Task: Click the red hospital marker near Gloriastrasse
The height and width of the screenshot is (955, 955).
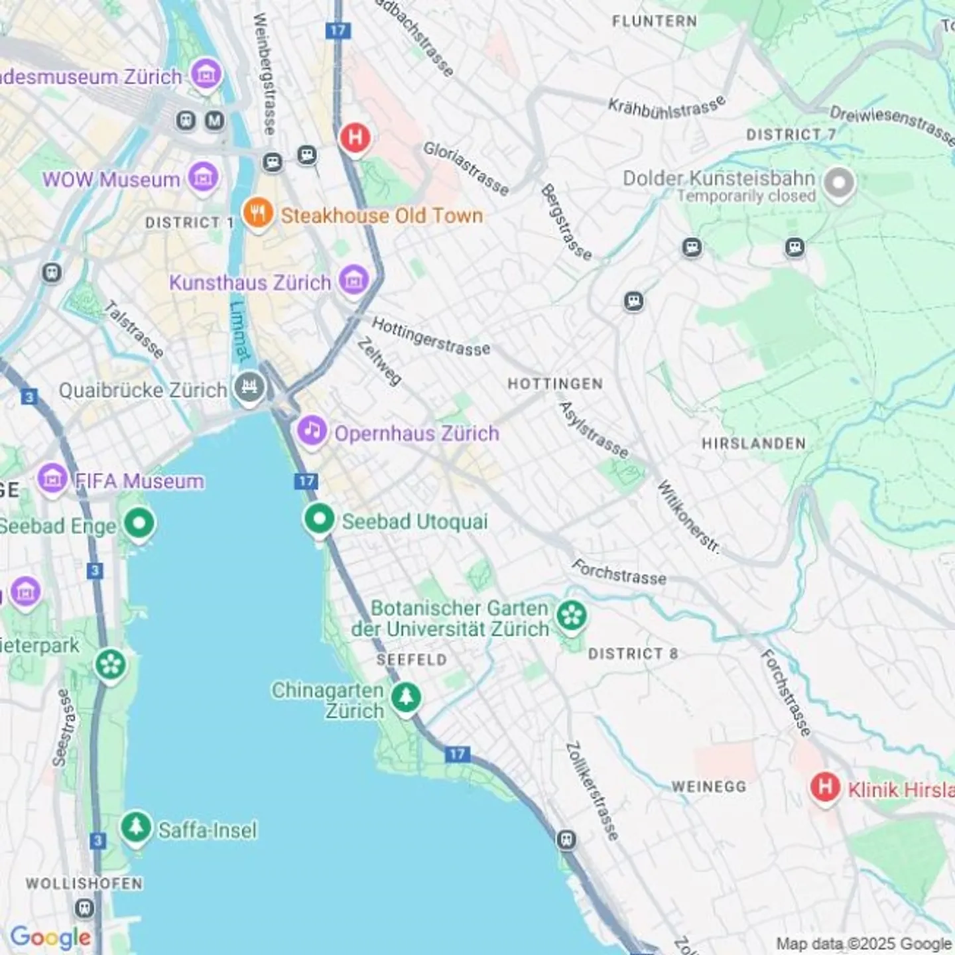Action: point(355,139)
